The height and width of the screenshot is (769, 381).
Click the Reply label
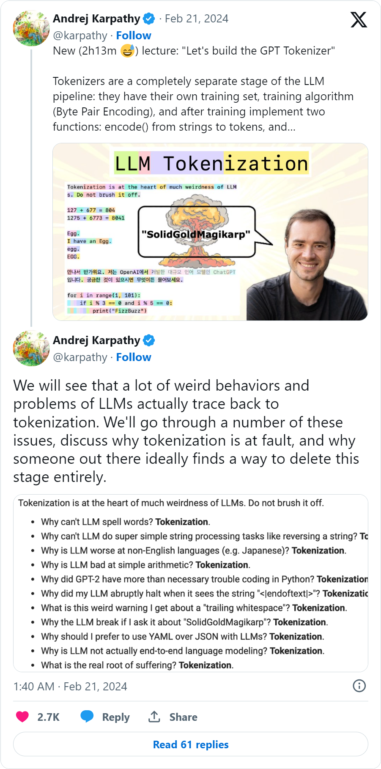point(116,717)
